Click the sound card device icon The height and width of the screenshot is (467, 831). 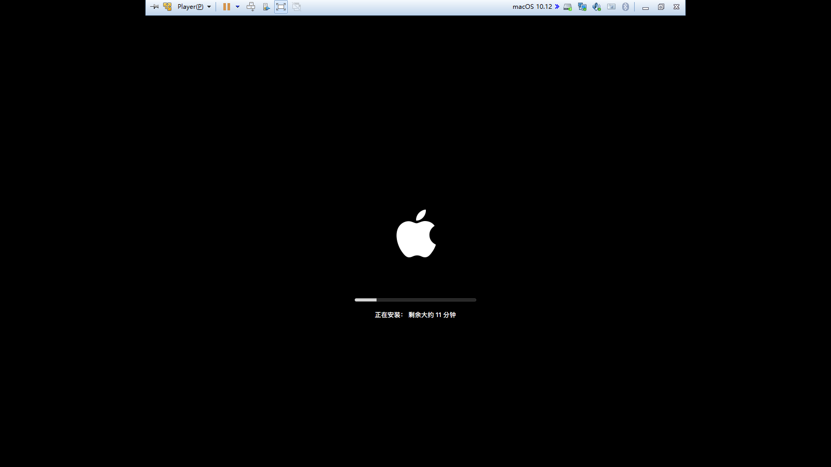(x=597, y=7)
